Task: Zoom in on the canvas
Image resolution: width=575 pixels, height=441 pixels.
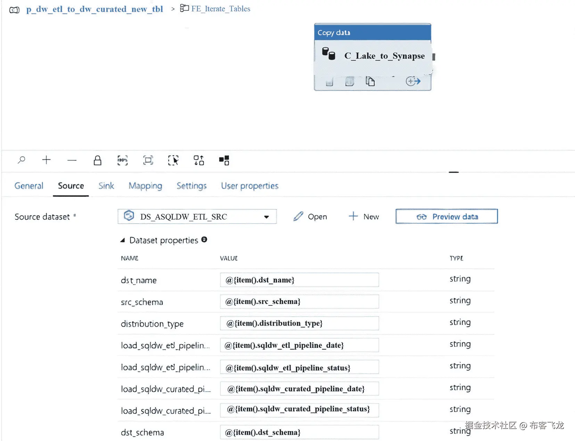Action: coord(46,160)
